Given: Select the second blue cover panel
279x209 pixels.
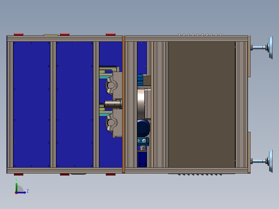Looking at the screenshot, I should [75, 104].
